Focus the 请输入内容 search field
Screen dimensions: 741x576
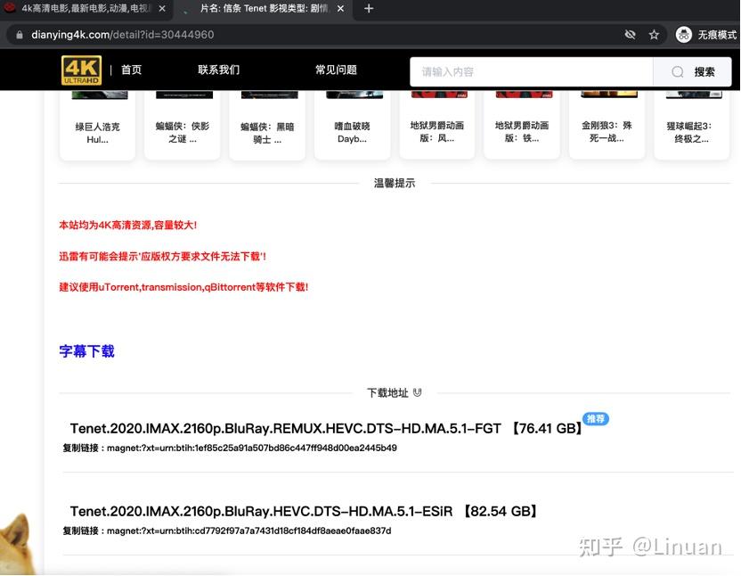pos(531,71)
